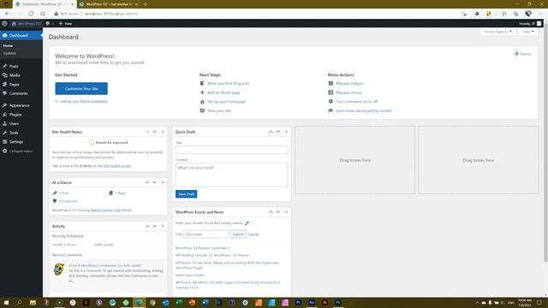Move Site Health Status widget down
The image size is (548, 308).
click(x=154, y=132)
